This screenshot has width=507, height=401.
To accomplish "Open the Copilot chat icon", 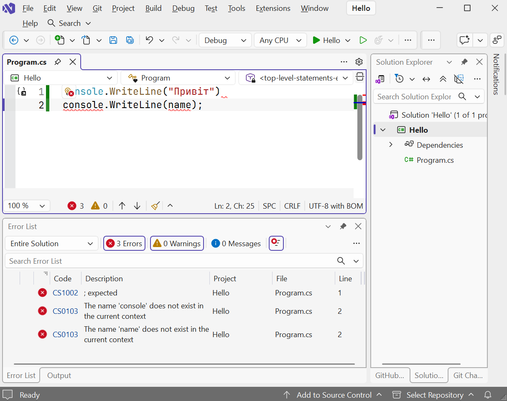I will click(x=464, y=40).
